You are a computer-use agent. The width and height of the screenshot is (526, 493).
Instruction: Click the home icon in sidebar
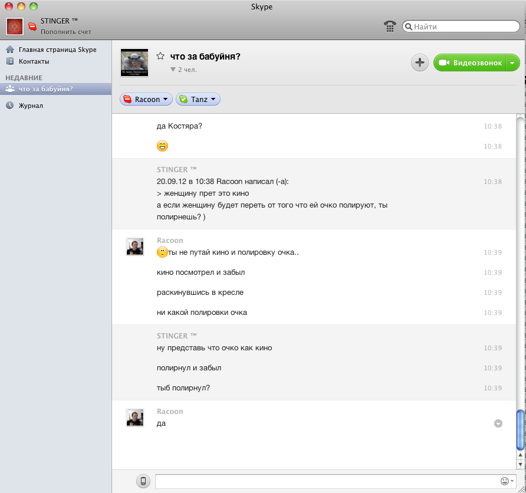click(10, 50)
